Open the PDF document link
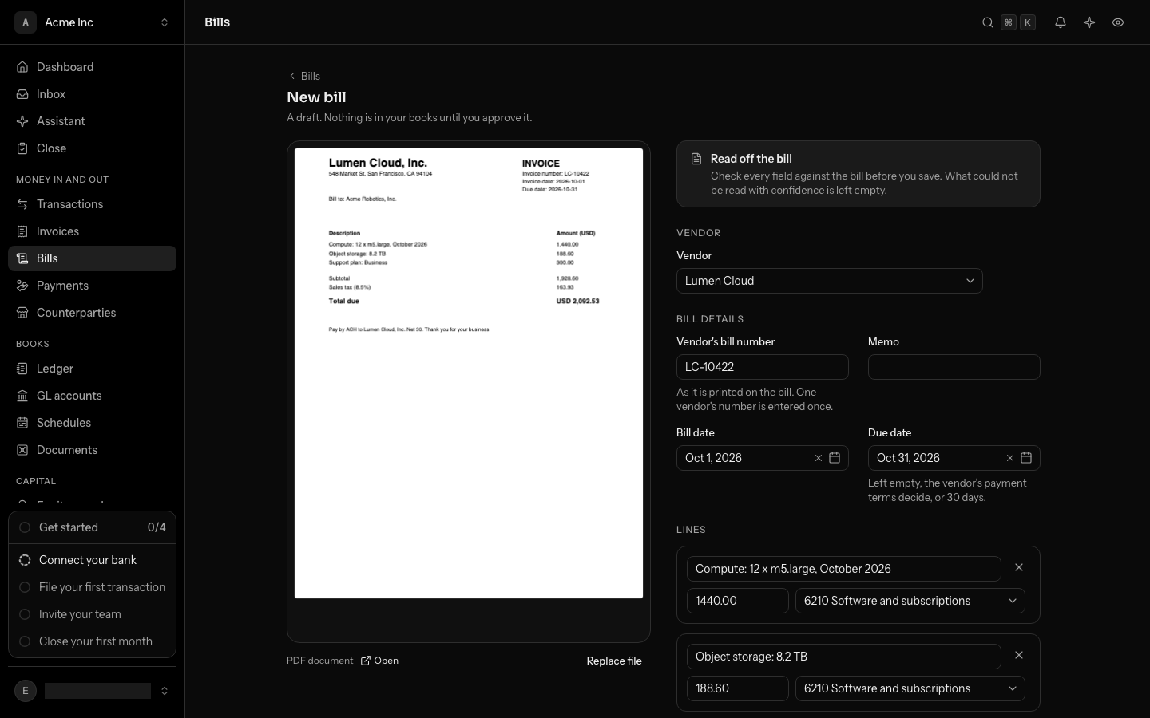The image size is (1150, 718). (x=379, y=661)
